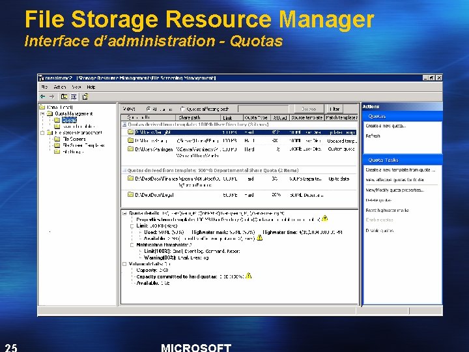Collapse the 100Mb User Directory quota group

(124, 125)
